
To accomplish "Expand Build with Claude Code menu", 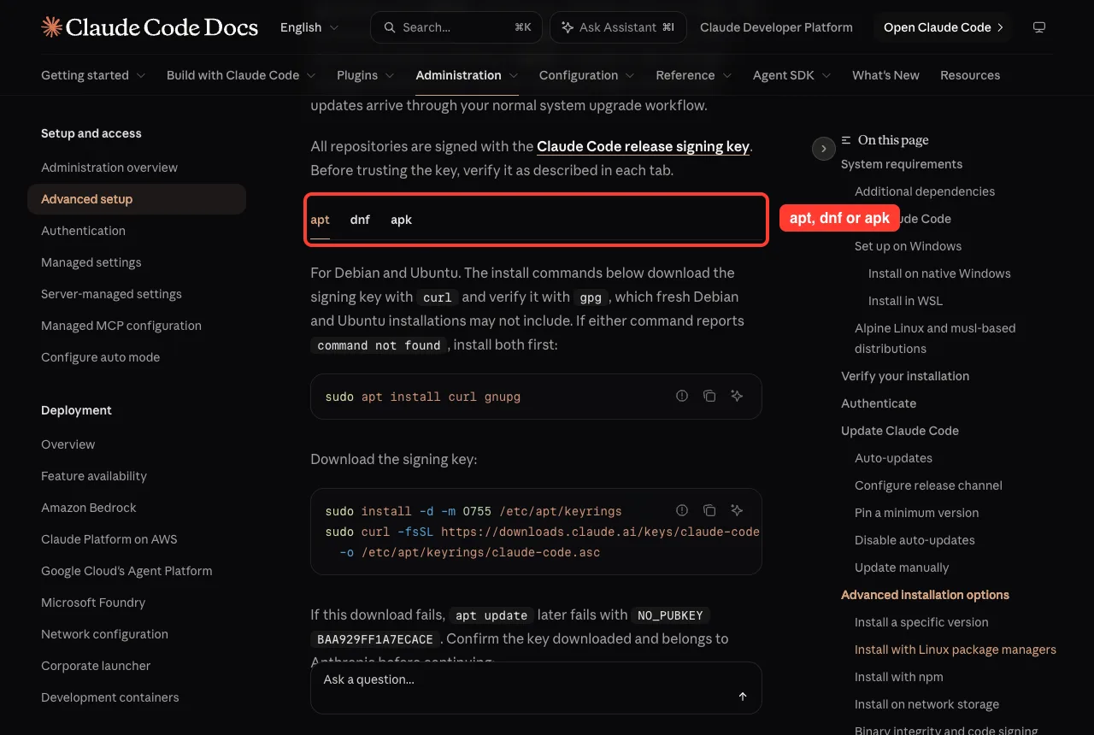I will pyautogui.click(x=241, y=75).
